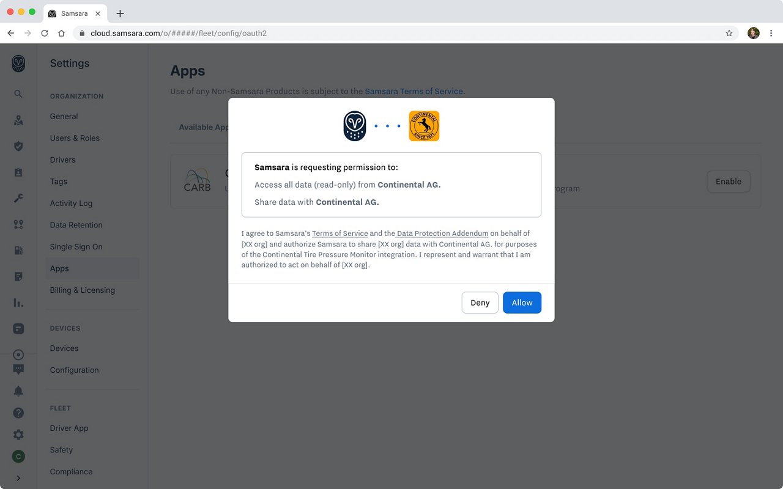Open the Samsara Terms of Service link
Image resolution: width=783 pixels, height=489 pixels.
coord(415,91)
